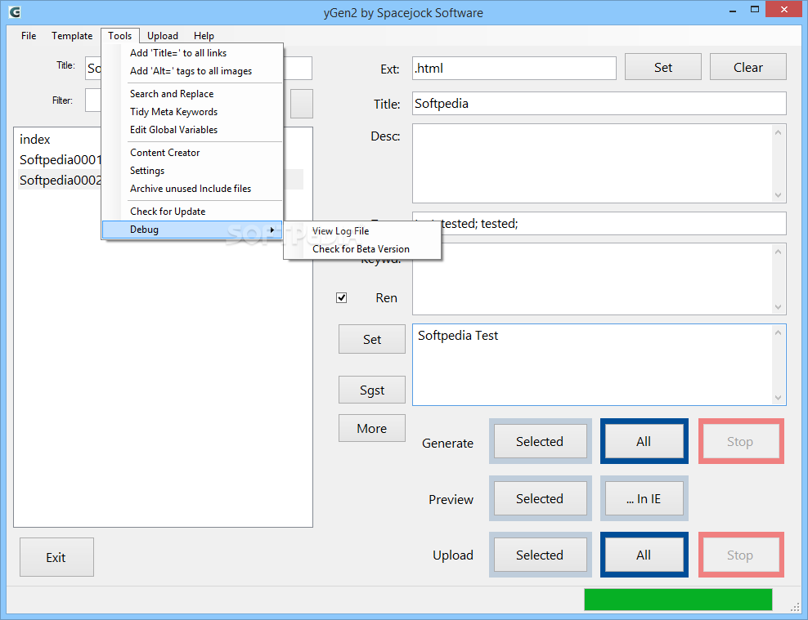Open the Template menu
The image size is (808, 620).
click(x=72, y=35)
